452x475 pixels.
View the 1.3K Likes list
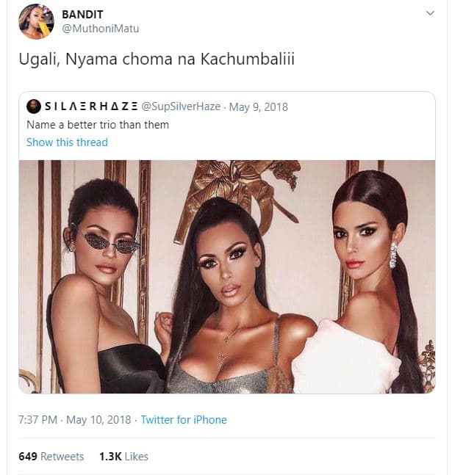coord(123,457)
